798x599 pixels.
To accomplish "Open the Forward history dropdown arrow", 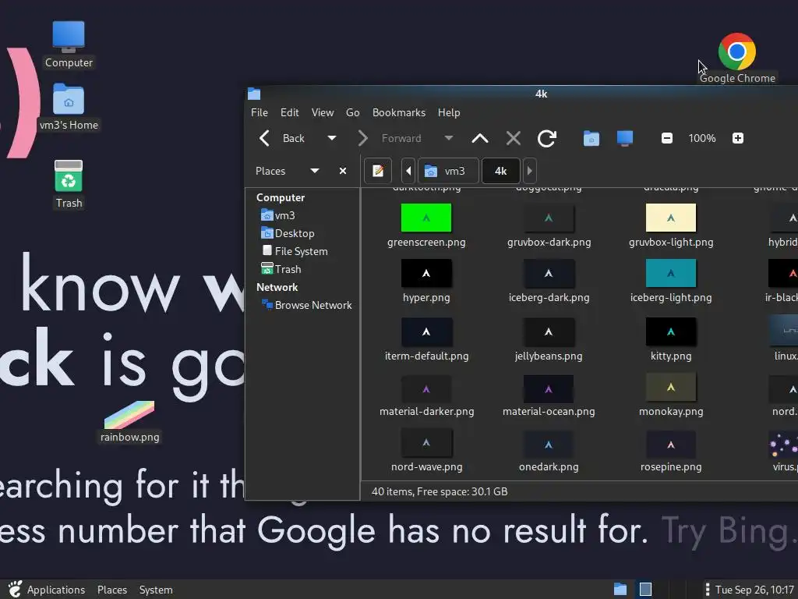I will click(448, 138).
